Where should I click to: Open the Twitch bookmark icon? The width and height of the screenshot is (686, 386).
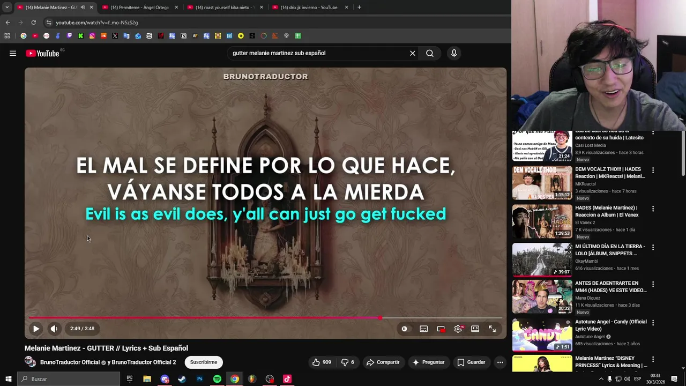point(69,36)
